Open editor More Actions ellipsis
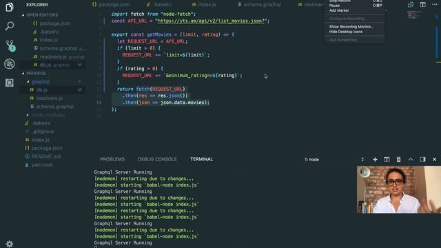This screenshot has width=441, height=248. coord(435,5)
